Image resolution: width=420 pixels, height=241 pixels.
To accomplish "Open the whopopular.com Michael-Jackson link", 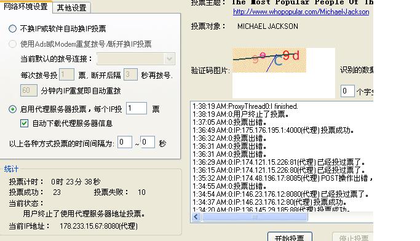I will click(x=301, y=12).
